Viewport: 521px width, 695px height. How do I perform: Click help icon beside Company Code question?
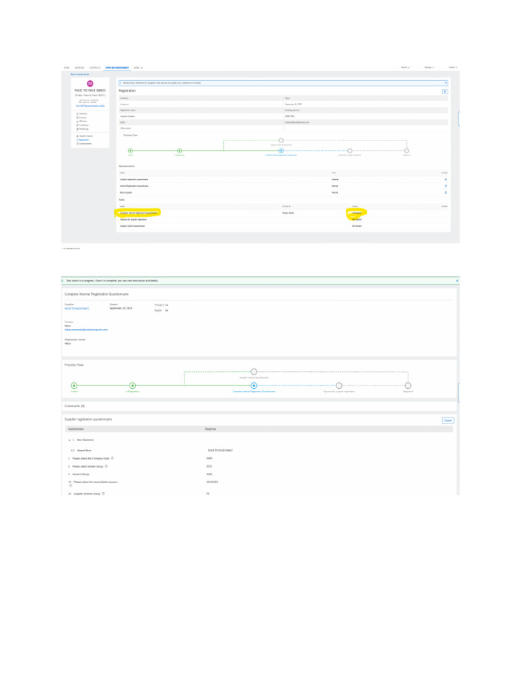click(112, 458)
